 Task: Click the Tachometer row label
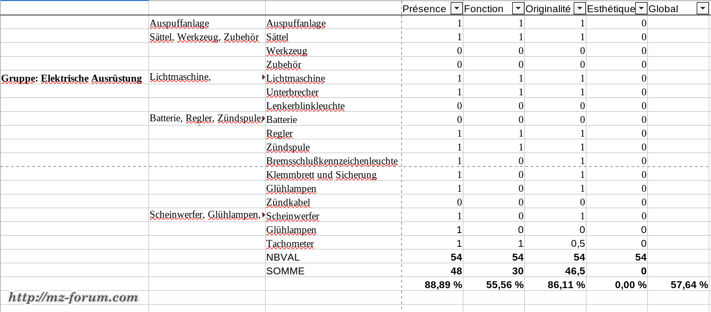coord(290,244)
